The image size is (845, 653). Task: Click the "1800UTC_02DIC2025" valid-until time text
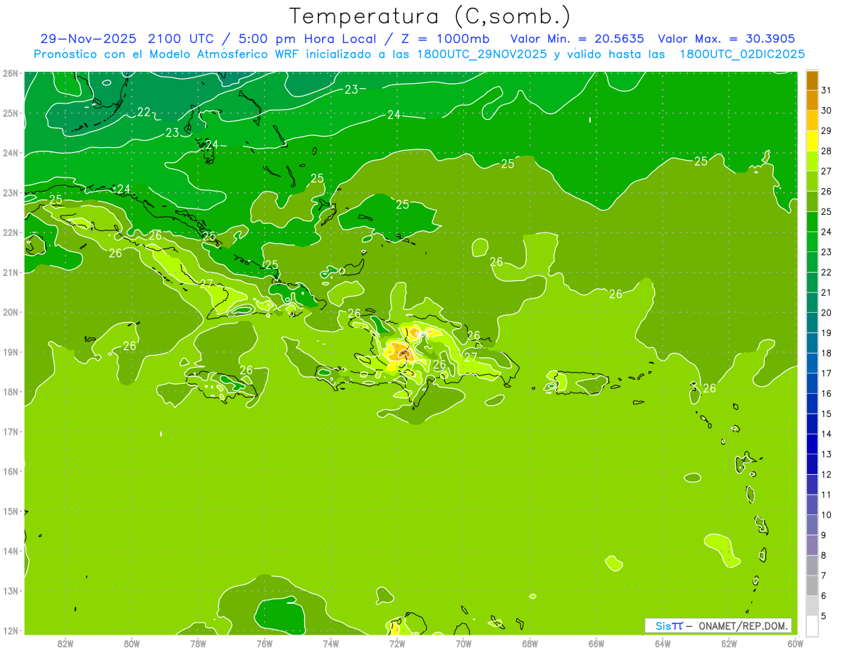742,54
